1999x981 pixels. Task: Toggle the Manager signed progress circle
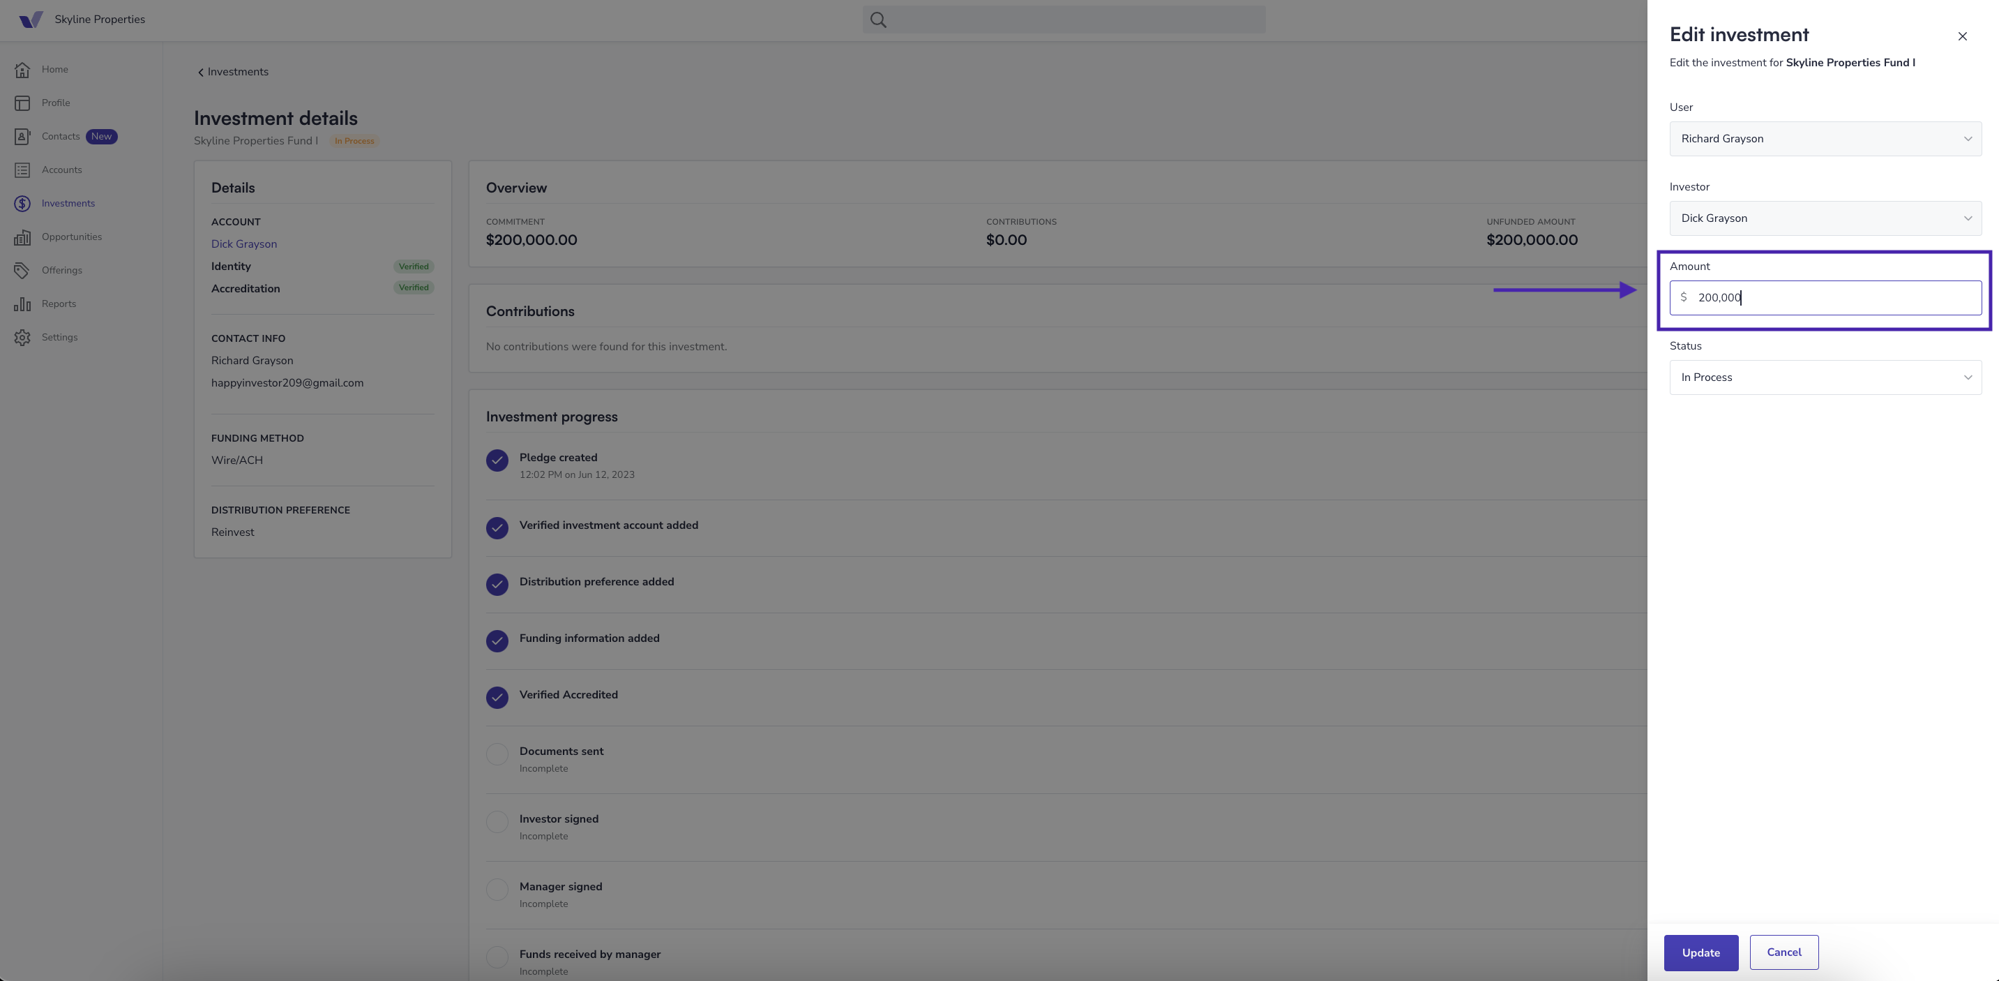click(497, 890)
